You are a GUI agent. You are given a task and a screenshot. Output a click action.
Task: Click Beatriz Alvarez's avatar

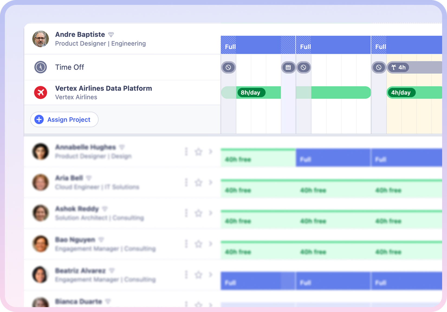[x=41, y=275]
